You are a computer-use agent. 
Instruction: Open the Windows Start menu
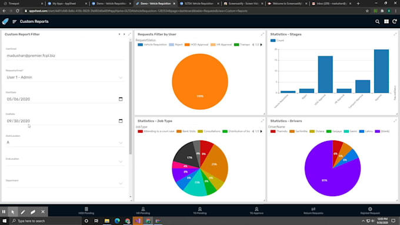click(x=5, y=221)
